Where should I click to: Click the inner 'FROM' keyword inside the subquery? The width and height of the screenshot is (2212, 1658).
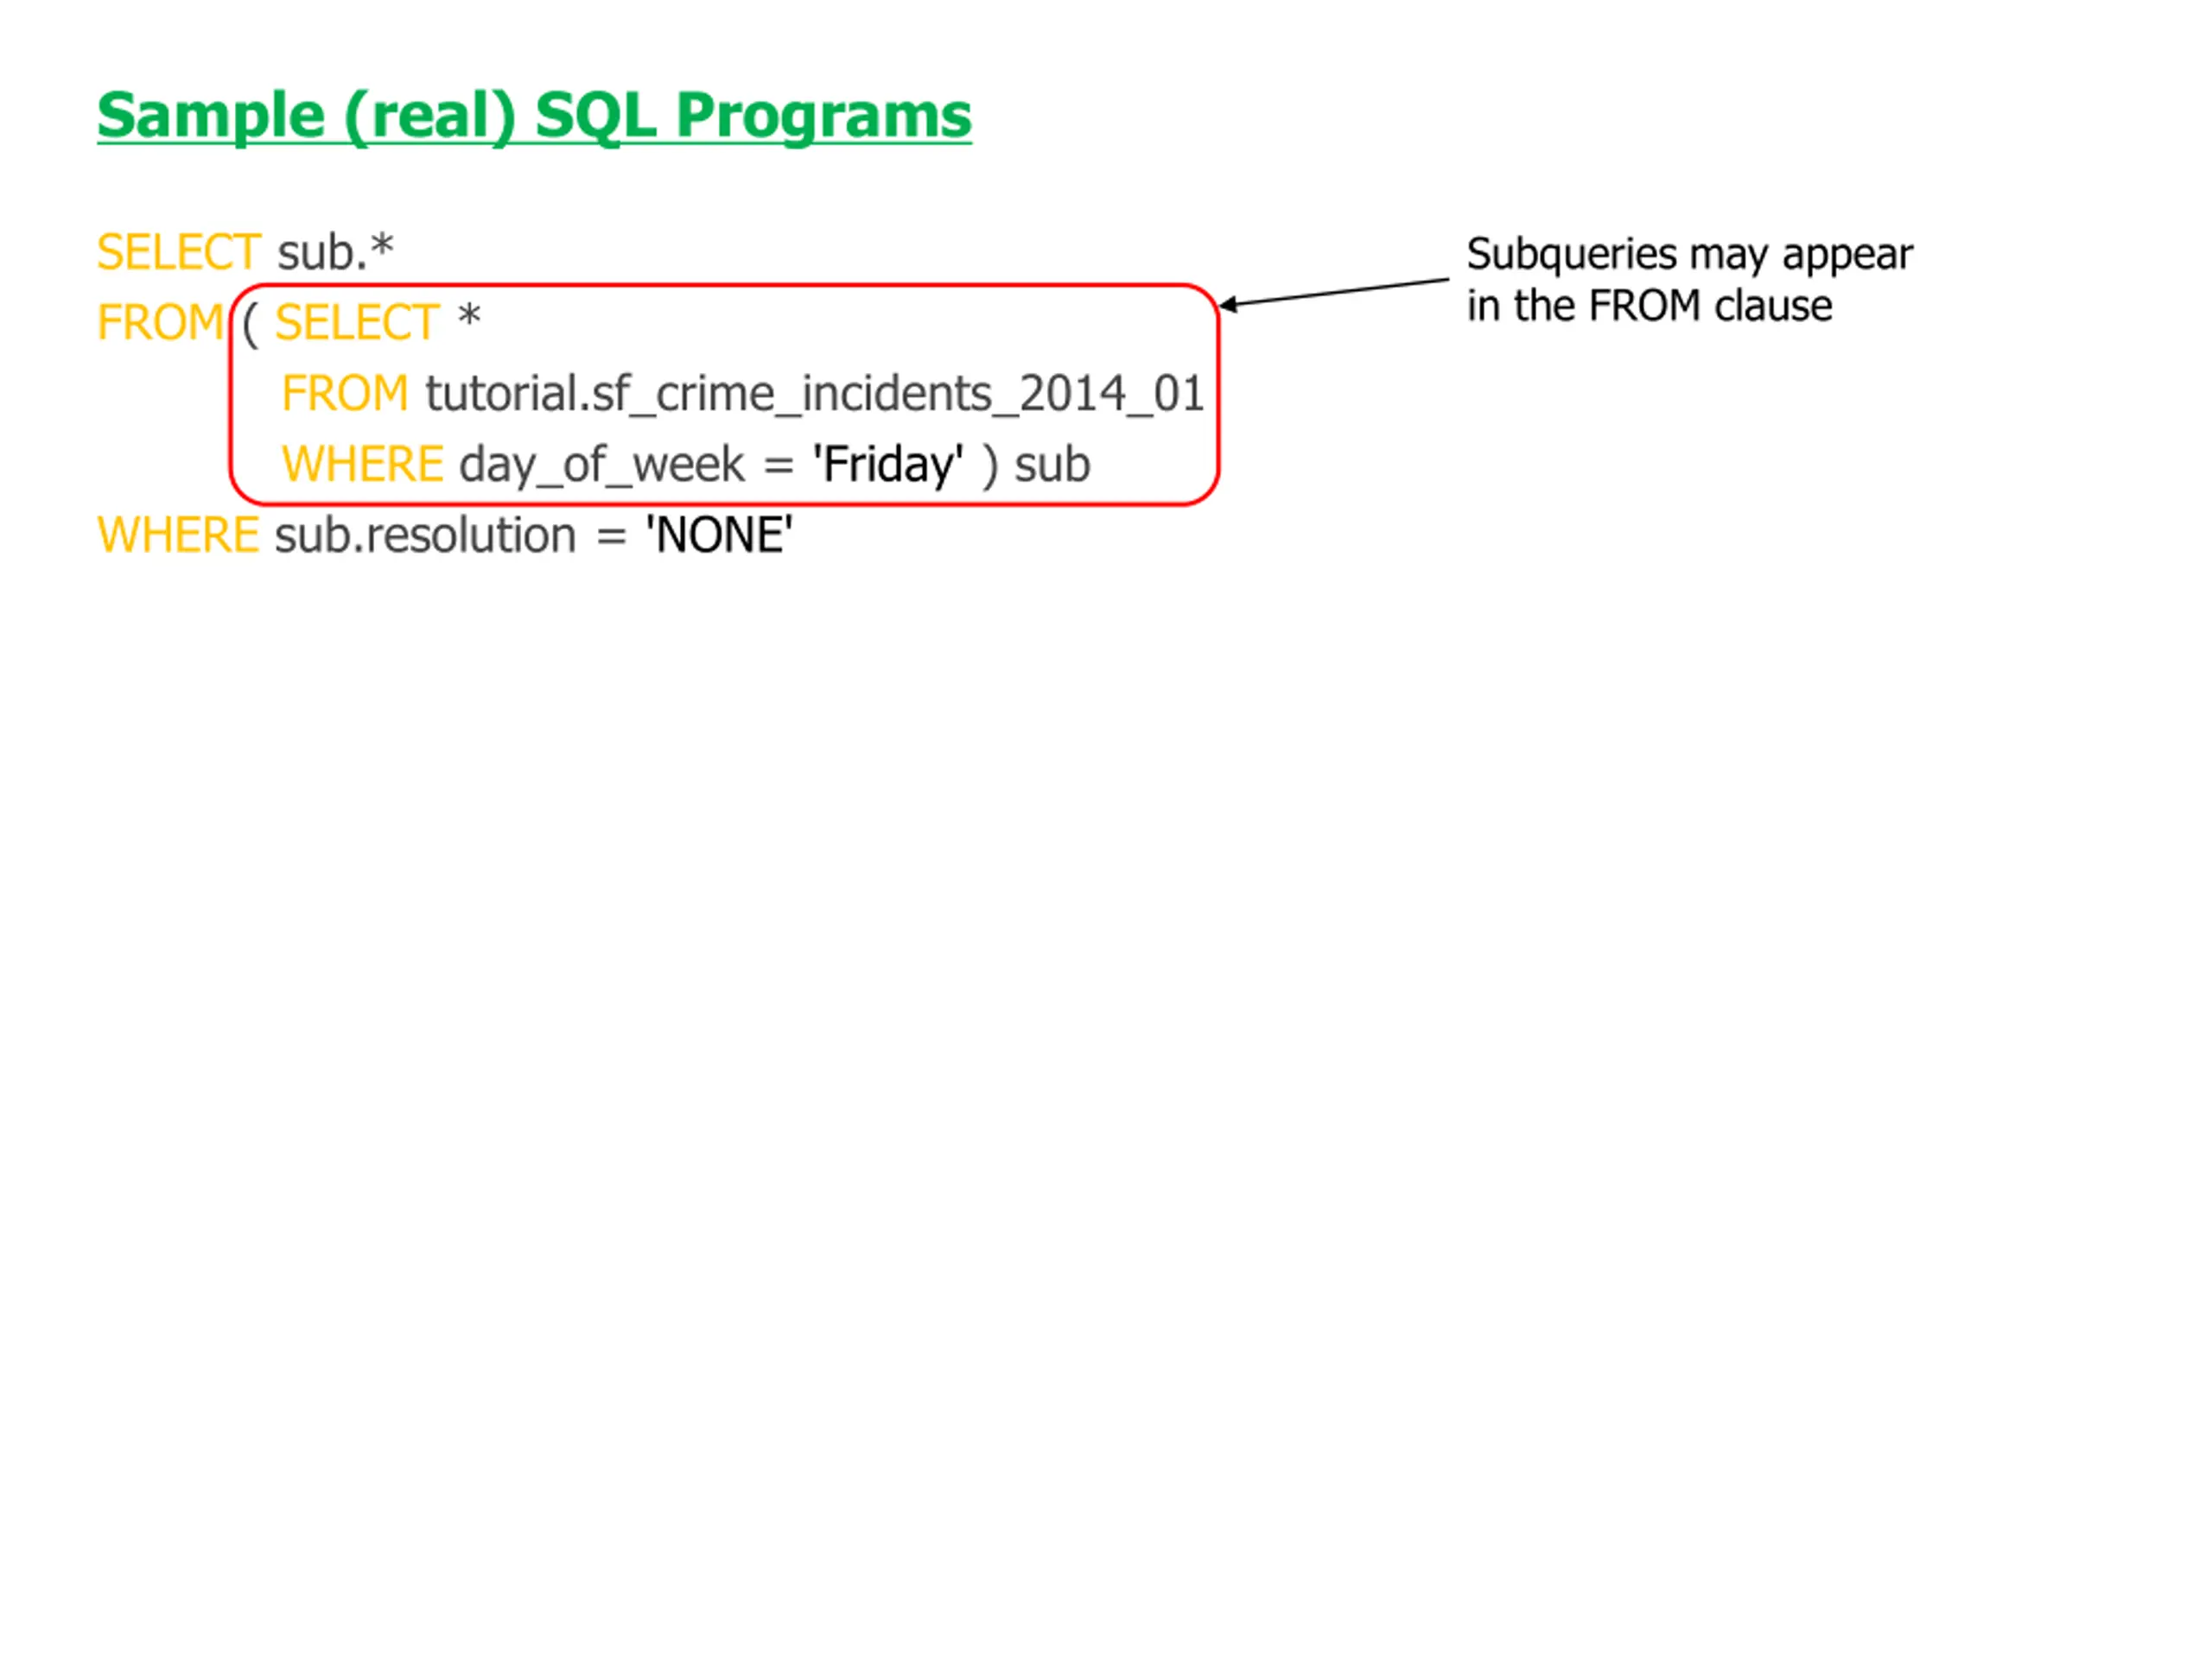[x=345, y=394]
